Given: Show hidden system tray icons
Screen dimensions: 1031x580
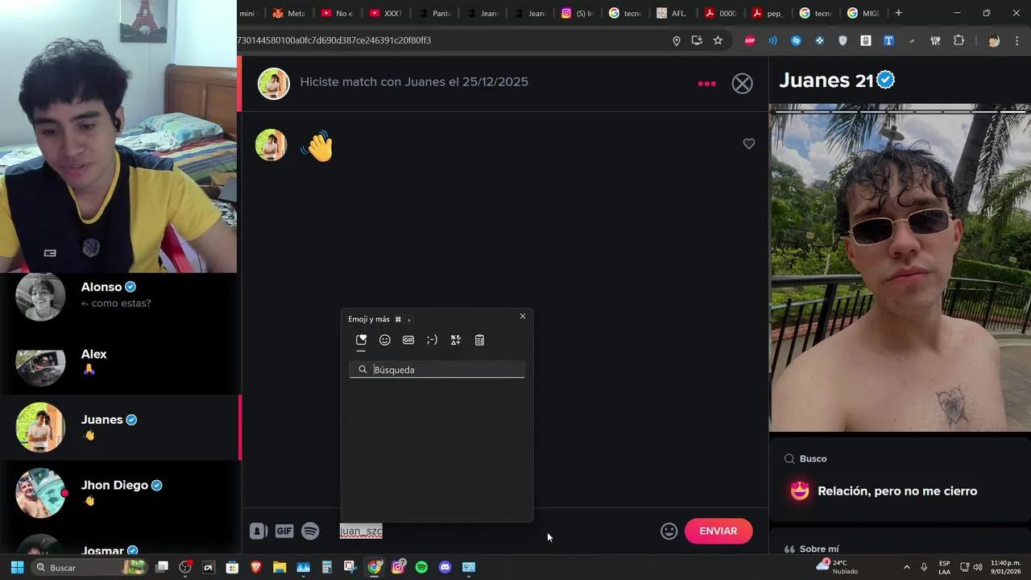Looking at the screenshot, I should point(906,567).
